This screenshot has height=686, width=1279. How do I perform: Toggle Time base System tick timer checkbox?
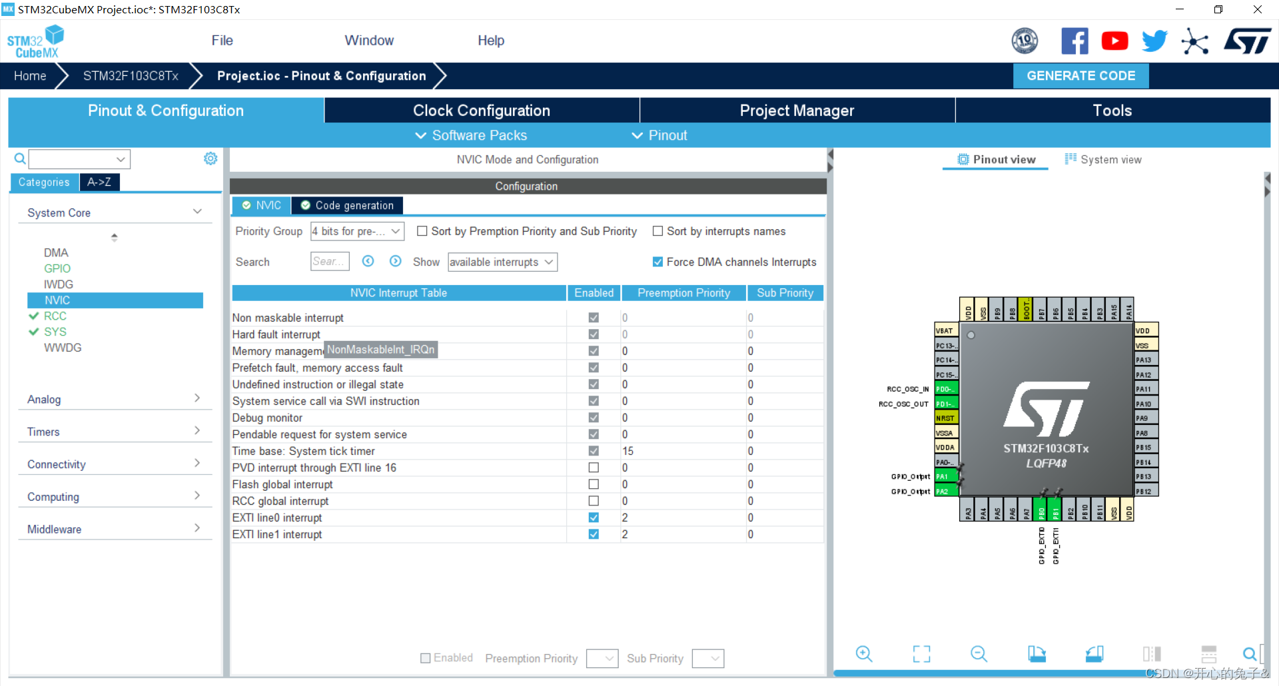pos(594,451)
